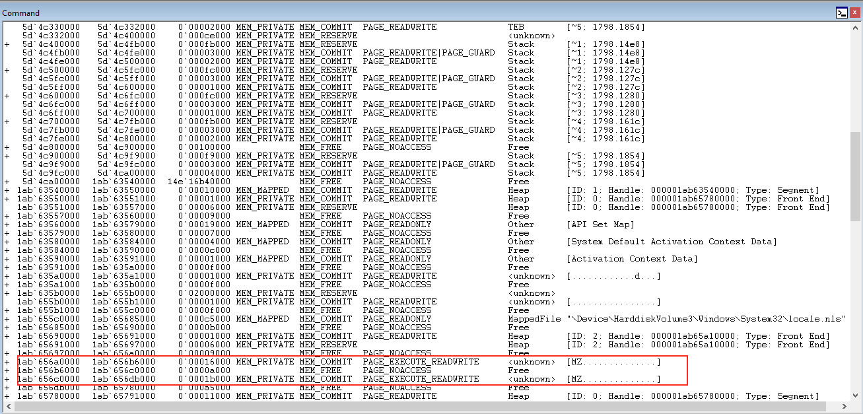Click the [System Default Activation Context Data] text
863x414 pixels.
672,242
